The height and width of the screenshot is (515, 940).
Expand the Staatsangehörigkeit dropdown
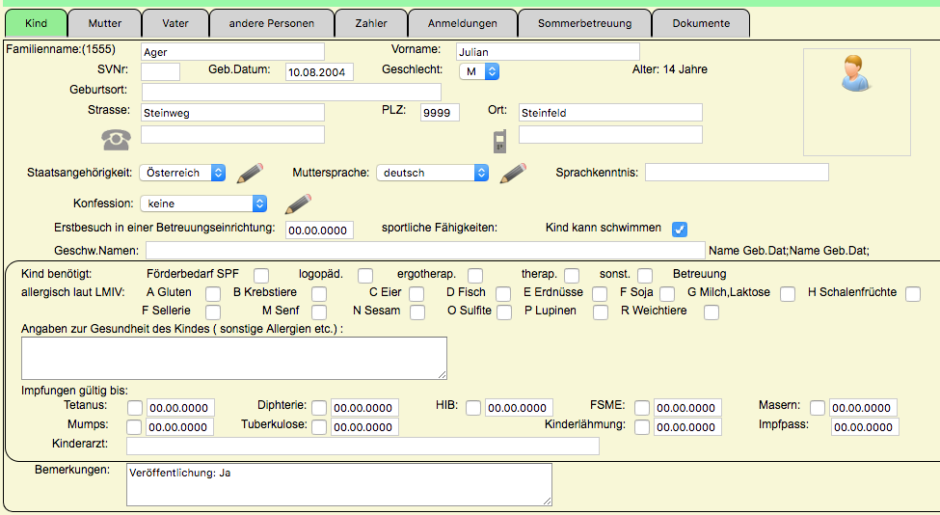click(x=182, y=173)
